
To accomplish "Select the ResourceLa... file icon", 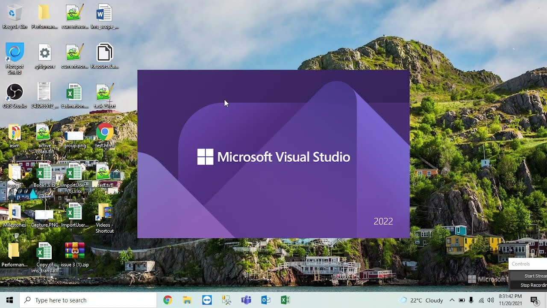I will click(x=104, y=56).
